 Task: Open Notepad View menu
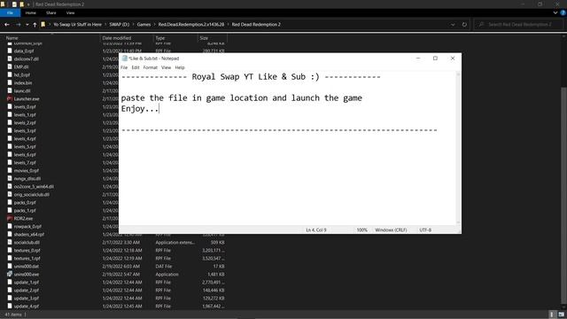point(166,67)
